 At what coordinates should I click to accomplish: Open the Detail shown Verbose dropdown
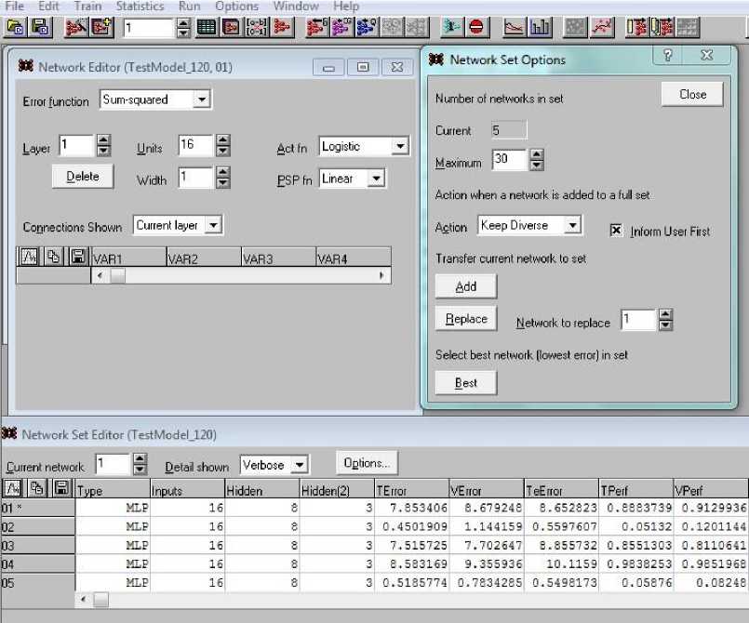(299, 465)
